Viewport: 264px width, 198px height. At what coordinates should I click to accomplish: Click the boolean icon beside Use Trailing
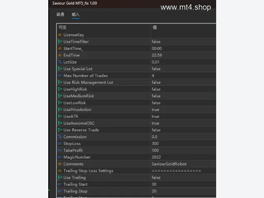[60, 177]
